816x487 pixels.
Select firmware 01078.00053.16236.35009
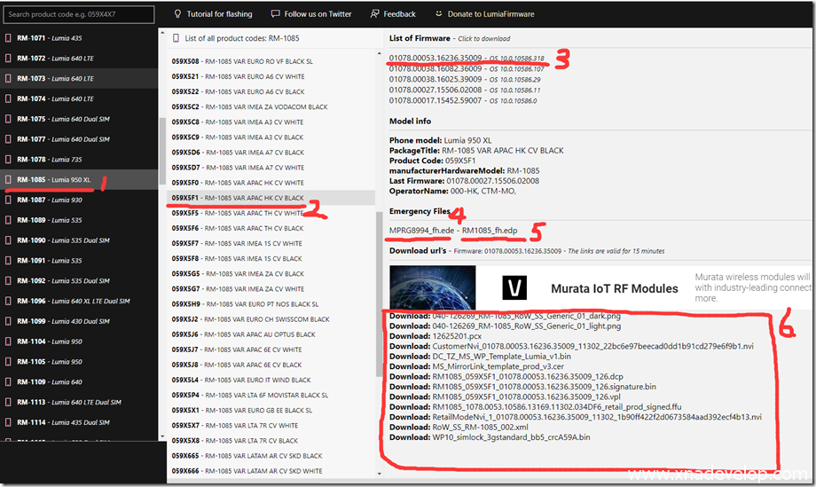(435, 58)
